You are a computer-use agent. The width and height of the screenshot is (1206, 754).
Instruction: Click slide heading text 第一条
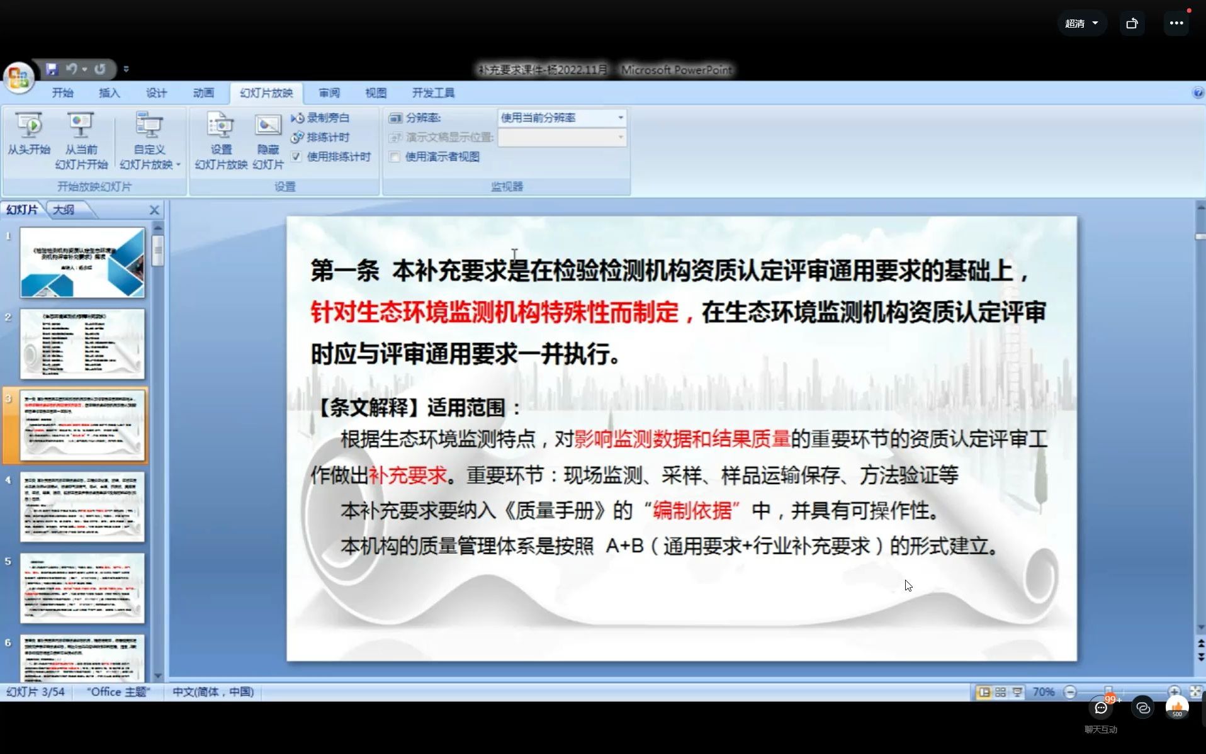coord(345,271)
